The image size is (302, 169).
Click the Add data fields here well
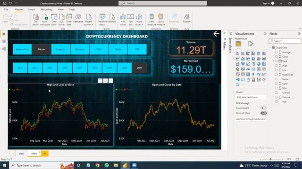click(251, 97)
